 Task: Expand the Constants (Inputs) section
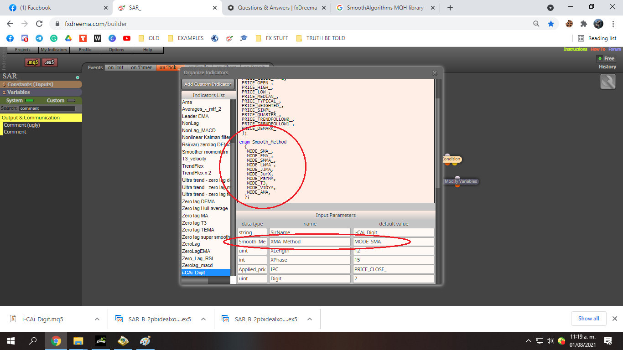click(x=41, y=84)
